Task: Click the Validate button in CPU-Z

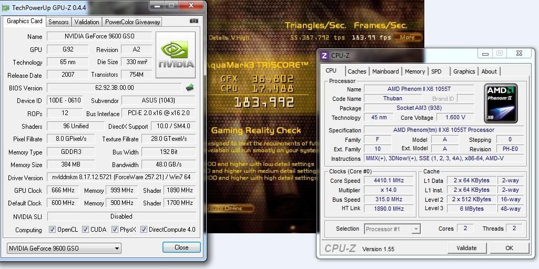Action: [x=466, y=248]
